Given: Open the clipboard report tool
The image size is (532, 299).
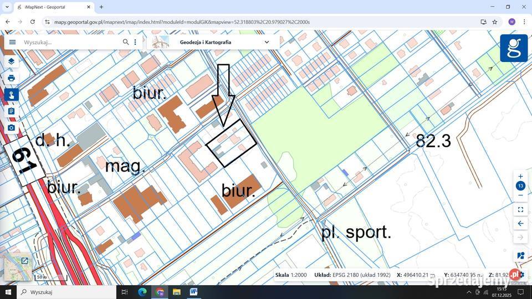Looking at the screenshot, I should 11,111.
